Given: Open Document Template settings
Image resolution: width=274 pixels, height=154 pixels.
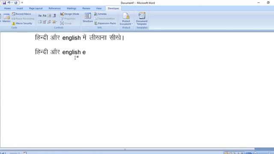Looking at the screenshot, I should [x=142, y=19].
